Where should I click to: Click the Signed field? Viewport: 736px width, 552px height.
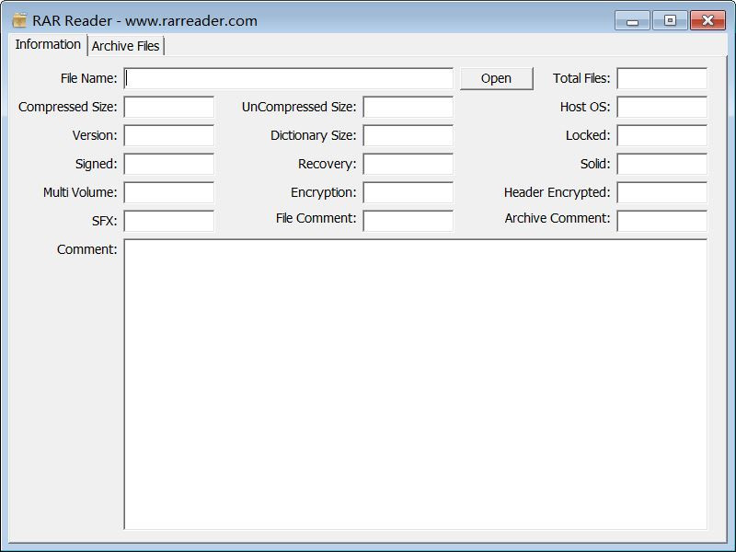(169, 164)
